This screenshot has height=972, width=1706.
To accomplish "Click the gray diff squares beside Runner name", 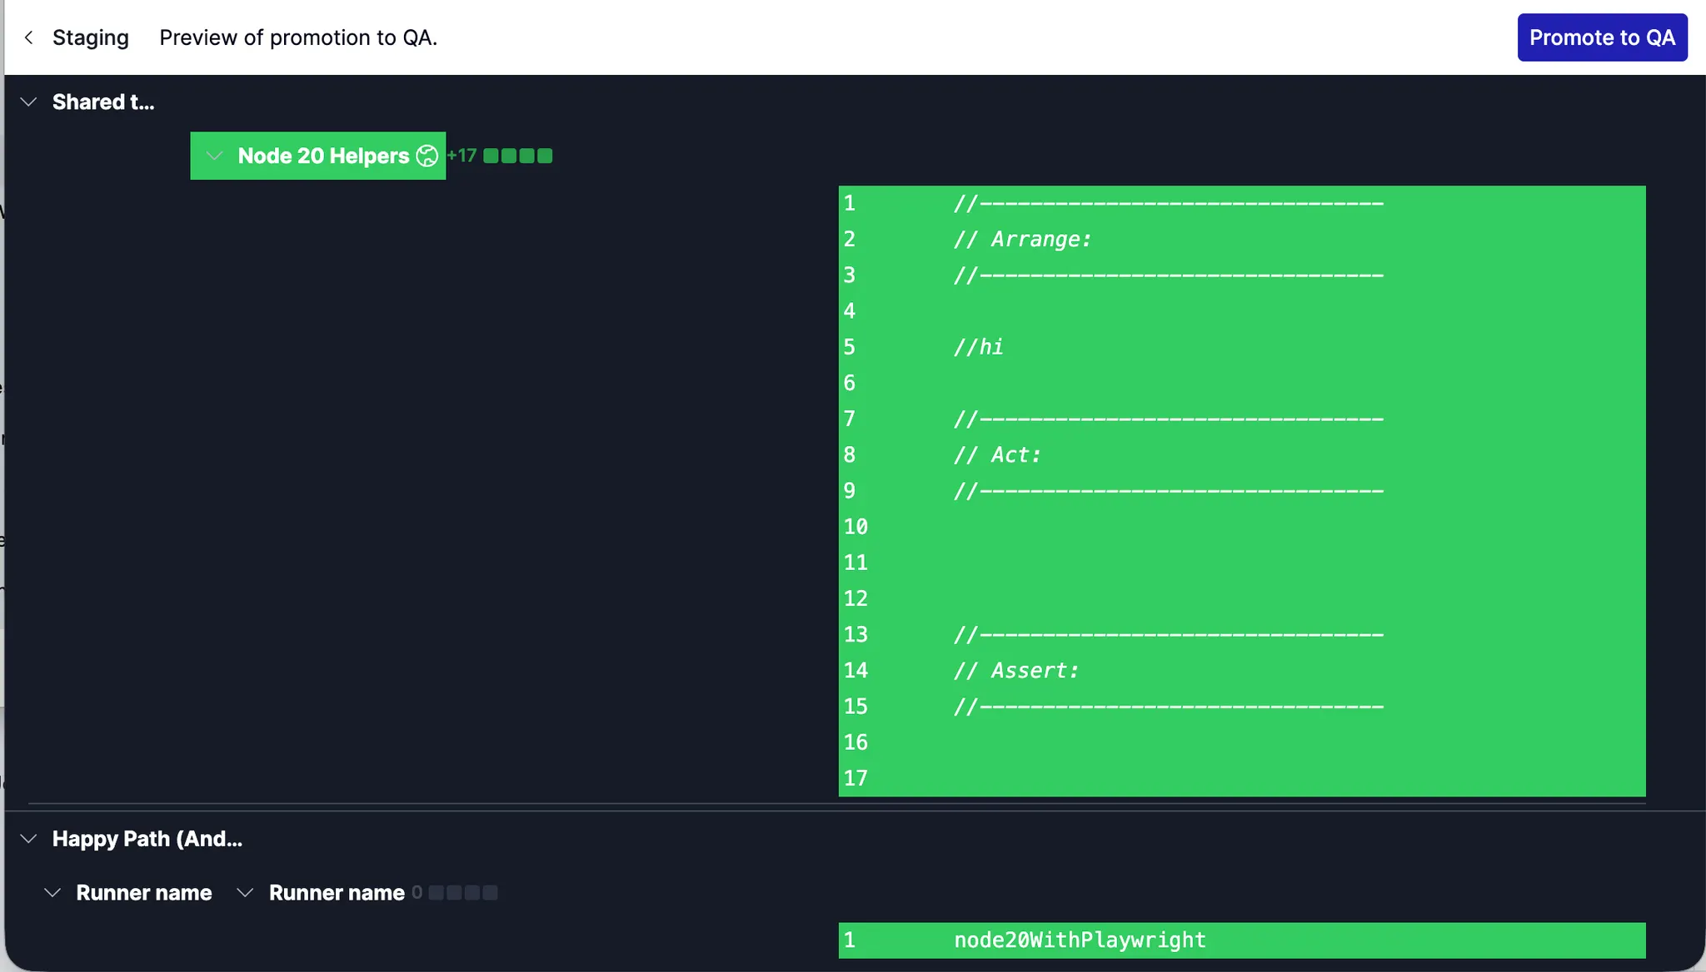I will click(463, 893).
